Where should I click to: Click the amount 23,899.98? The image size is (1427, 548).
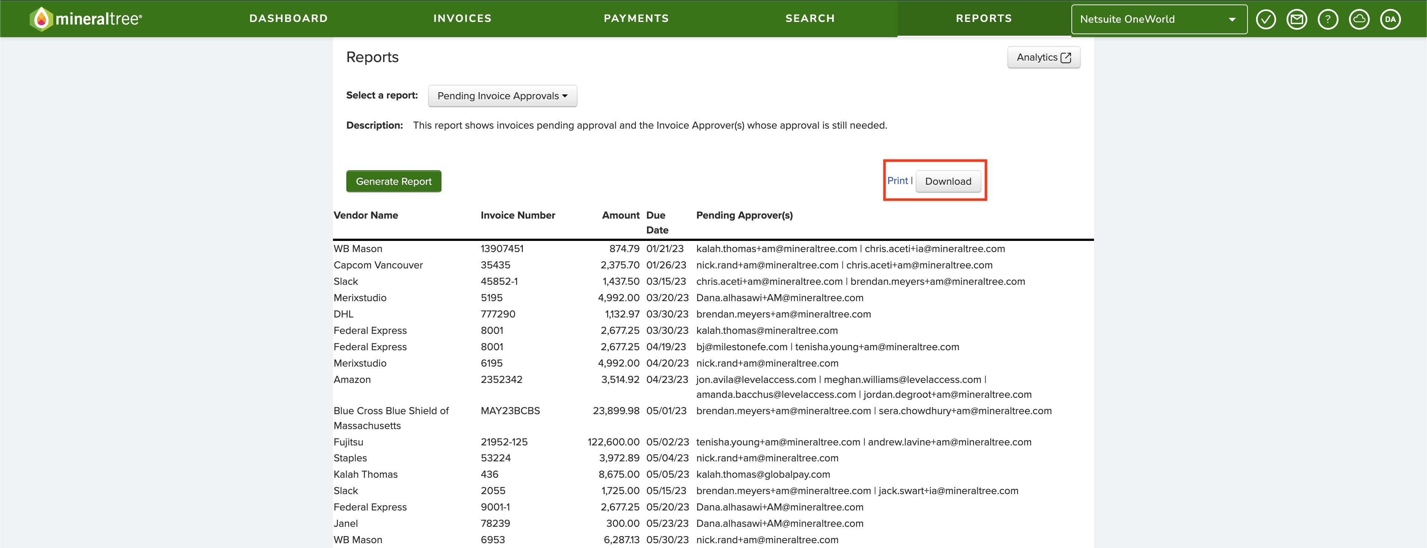(616, 410)
